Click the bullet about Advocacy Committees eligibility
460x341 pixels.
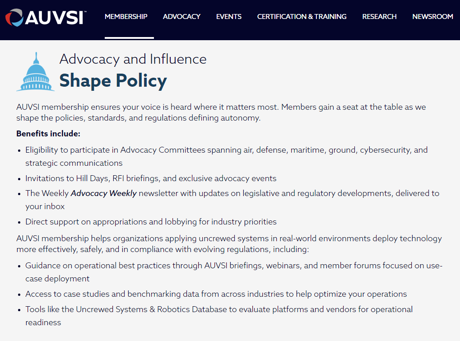pyautogui.click(x=227, y=156)
